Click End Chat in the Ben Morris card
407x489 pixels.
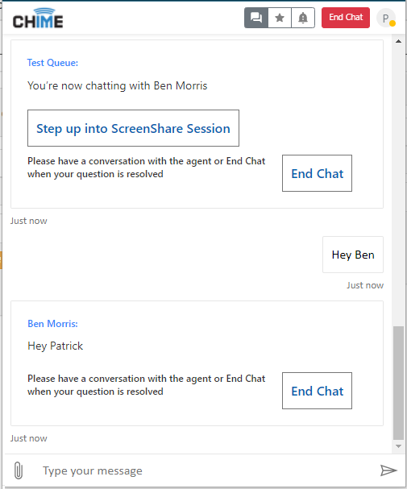[317, 391]
